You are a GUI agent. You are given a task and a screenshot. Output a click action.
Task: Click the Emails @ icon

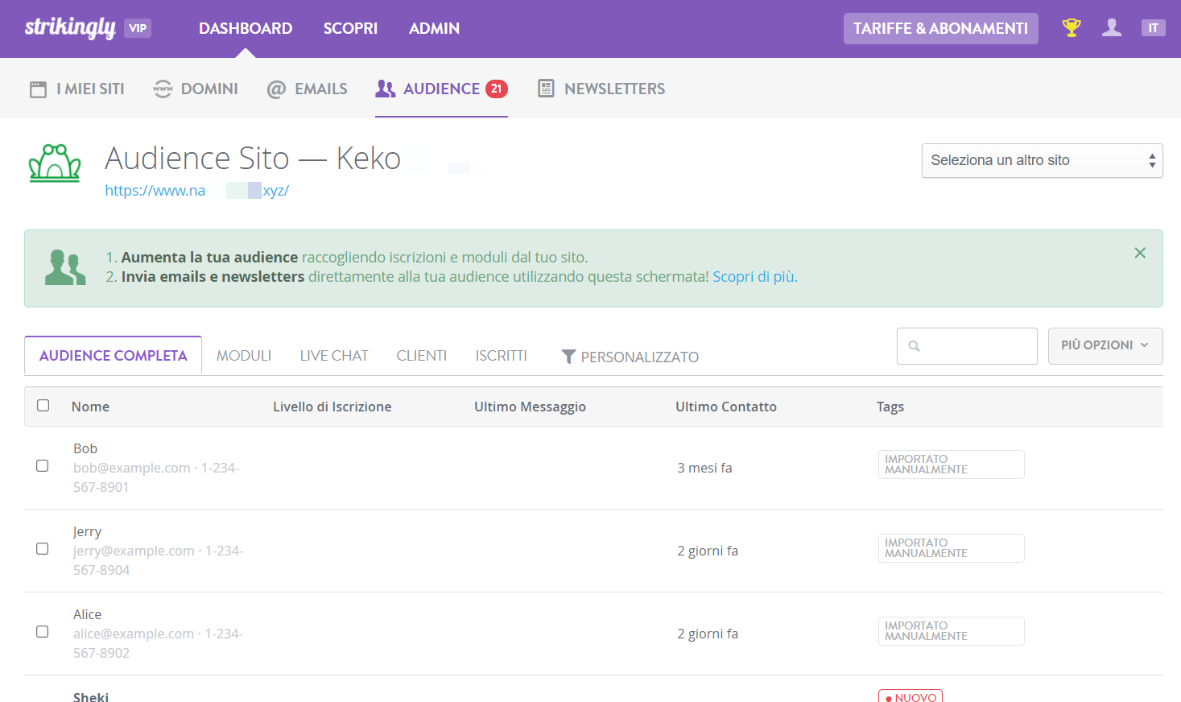(276, 89)
